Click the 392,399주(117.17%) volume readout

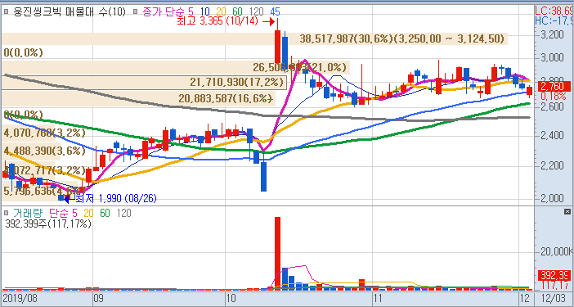coord(48,223)
